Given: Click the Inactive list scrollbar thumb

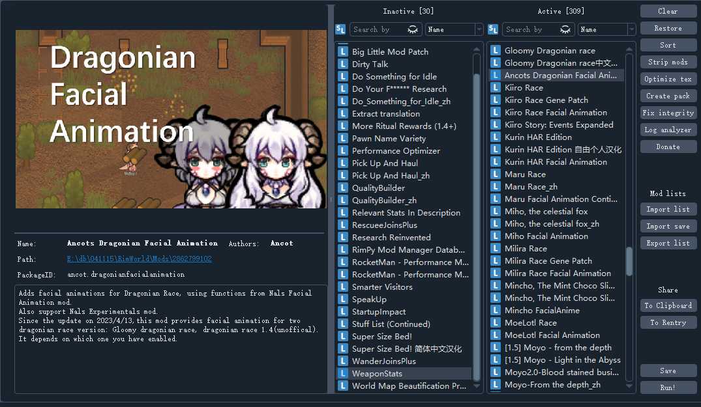Looking at the screenshot, I should pos(477,228).
